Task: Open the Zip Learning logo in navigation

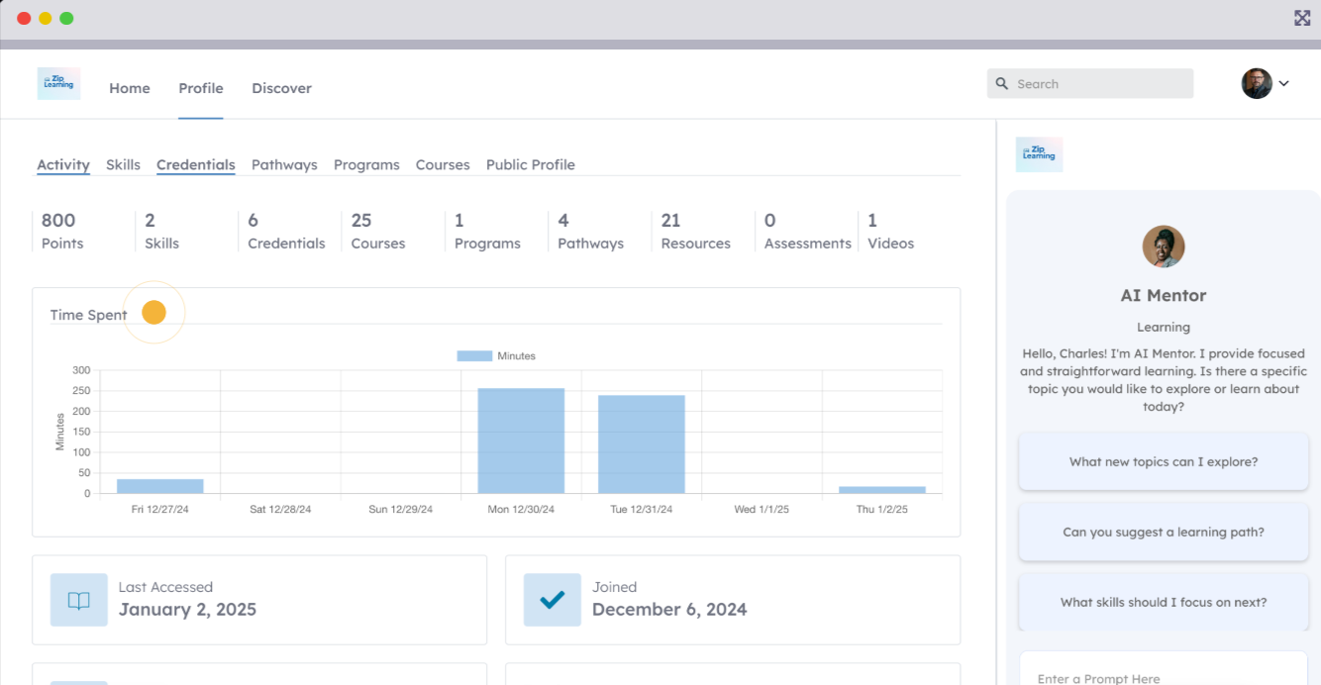Action: [x=58, y=83]
